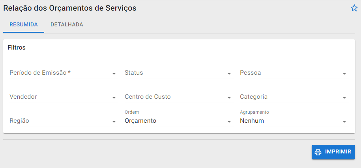Screen dimensions: 361x168
Task: Click the printer icon in Imprimir button
Action: click(318, 152)
